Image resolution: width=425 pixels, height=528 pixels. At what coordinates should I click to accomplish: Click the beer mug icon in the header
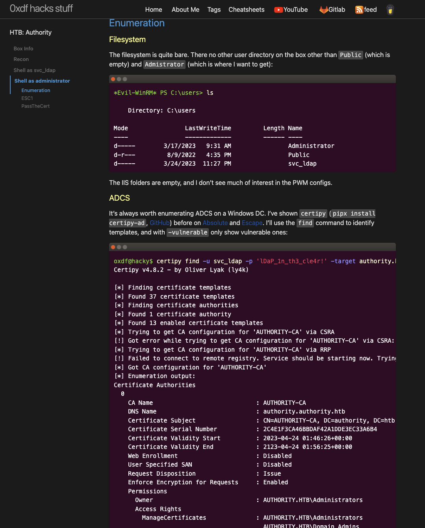point(390,9)
